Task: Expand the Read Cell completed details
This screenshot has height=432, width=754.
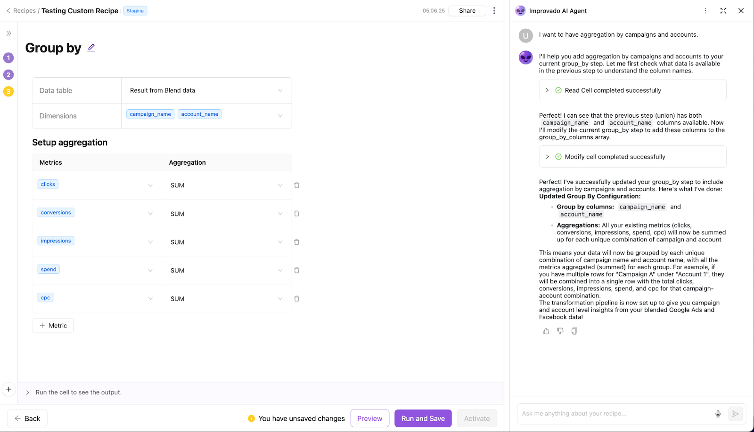Action: pos(547,90)
